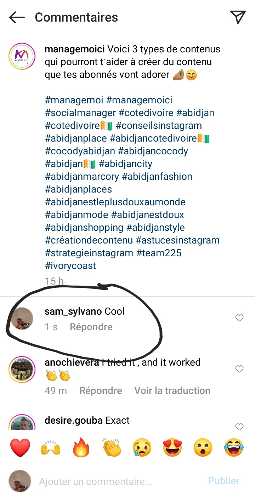Insert the laughing tears emoji
Viewport: 255px width, 498px height.
(234, 447)
